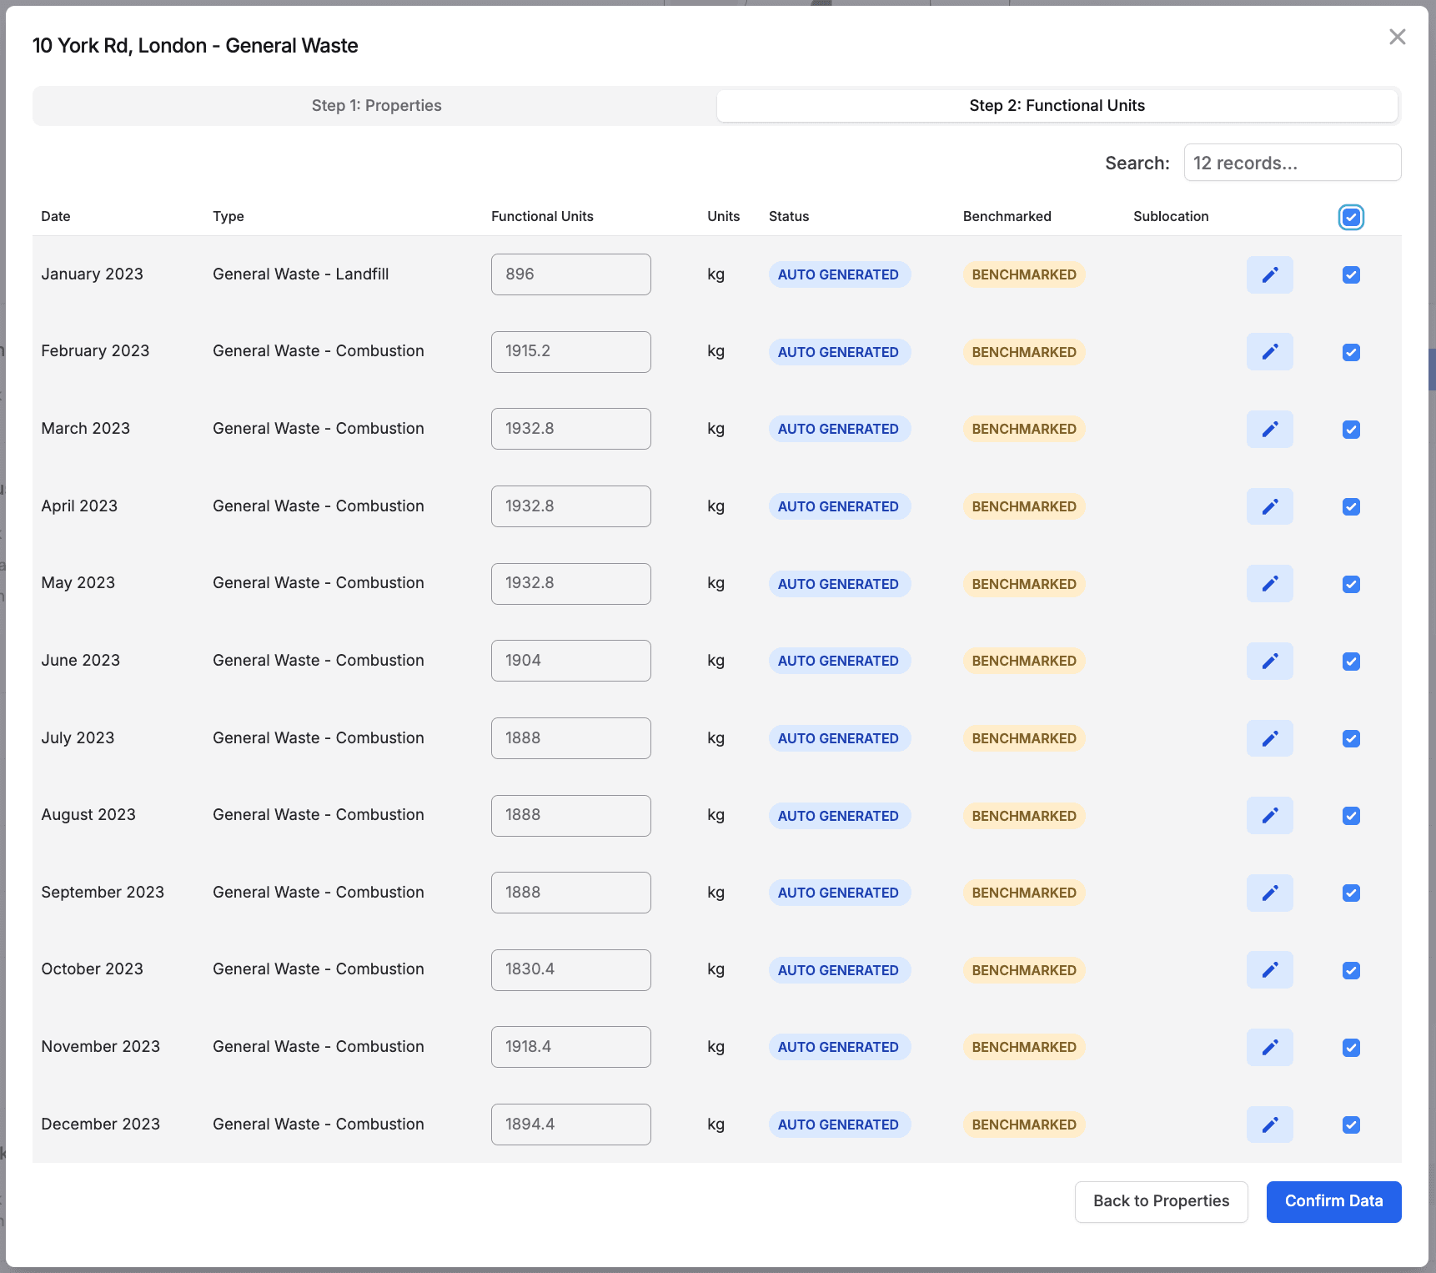Focus the Search records input field

tap(1292, 163)
